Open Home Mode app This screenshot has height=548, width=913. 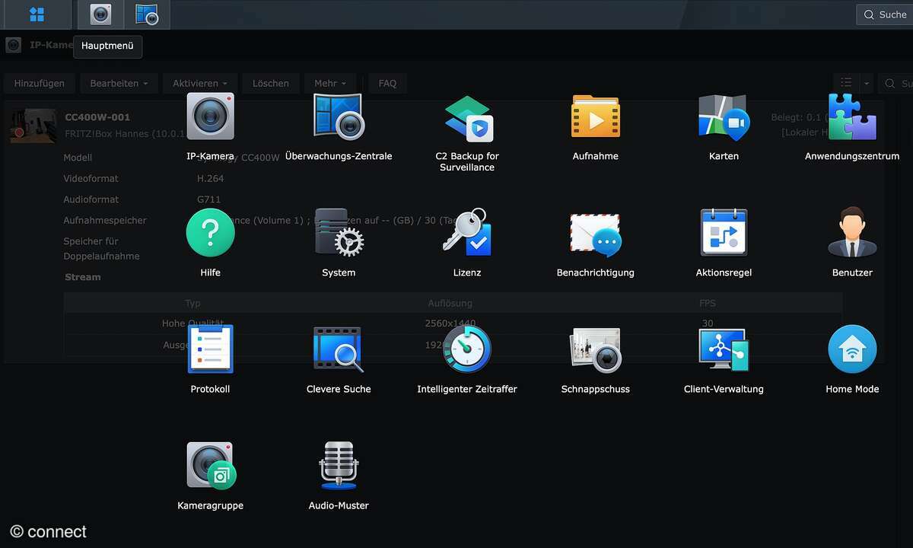point(852,350)
